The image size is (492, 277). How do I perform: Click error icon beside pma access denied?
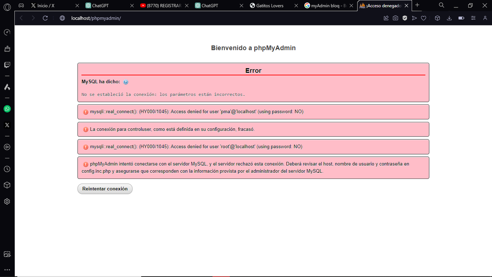tap(86, 112)
